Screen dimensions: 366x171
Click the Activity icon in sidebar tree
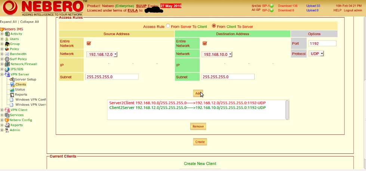(x=7, y=34)
